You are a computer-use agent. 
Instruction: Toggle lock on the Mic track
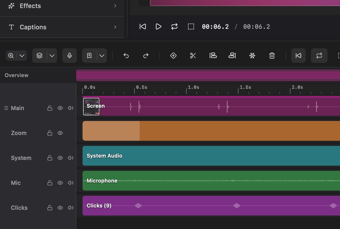[x=50, y=183]
